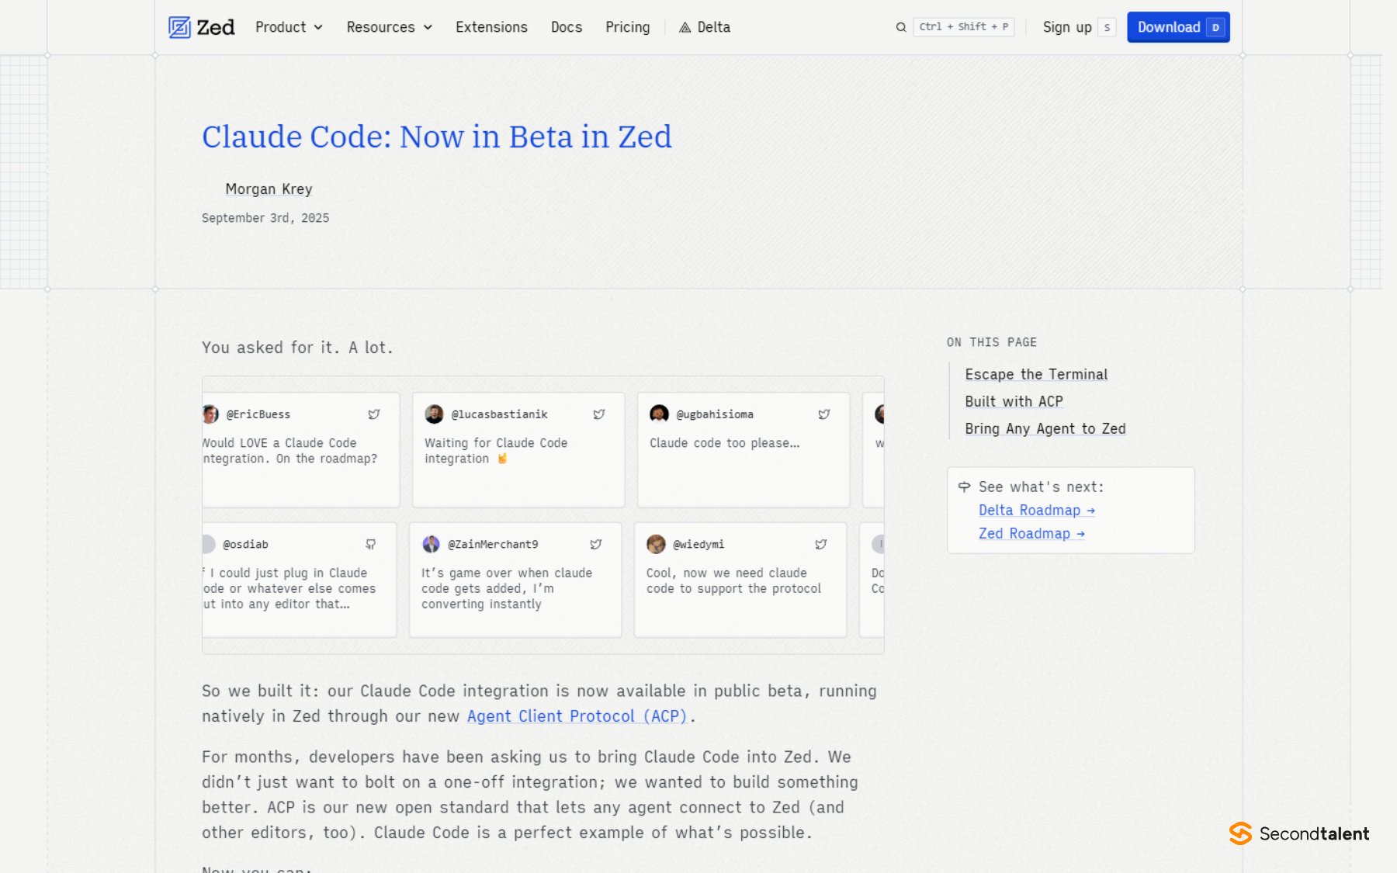The height and width of the screenshot is (873, 1397).
Task: Expand the Resources menu
Action: pyautogui.click(x=390, y=27)
